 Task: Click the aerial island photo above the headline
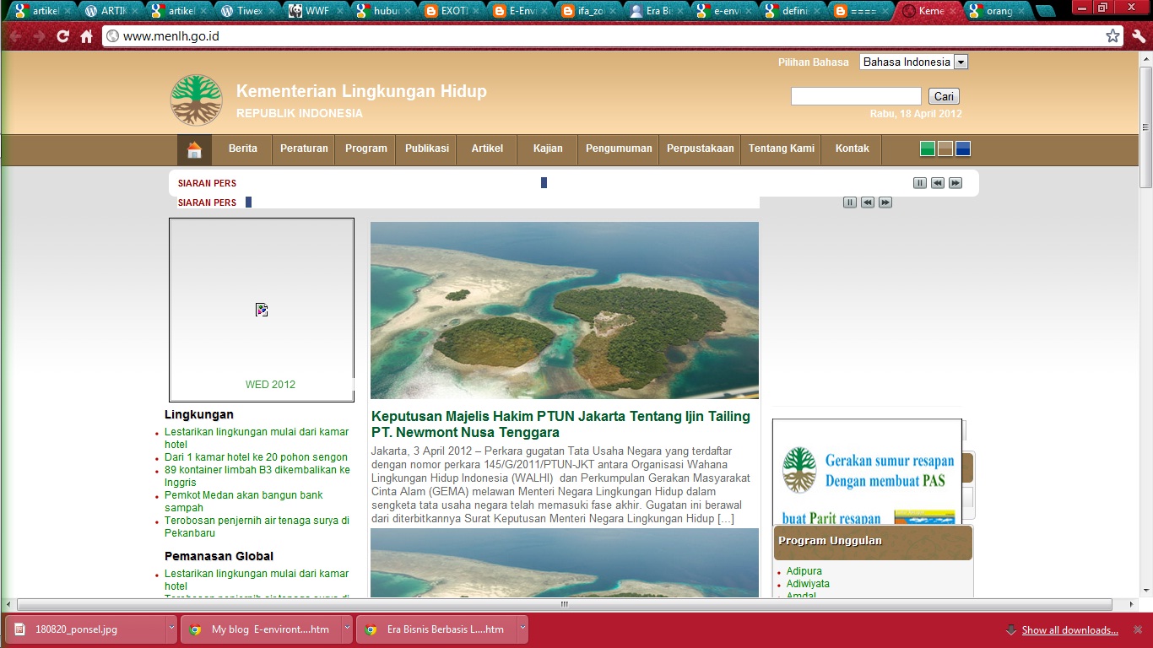coord(565,310)
